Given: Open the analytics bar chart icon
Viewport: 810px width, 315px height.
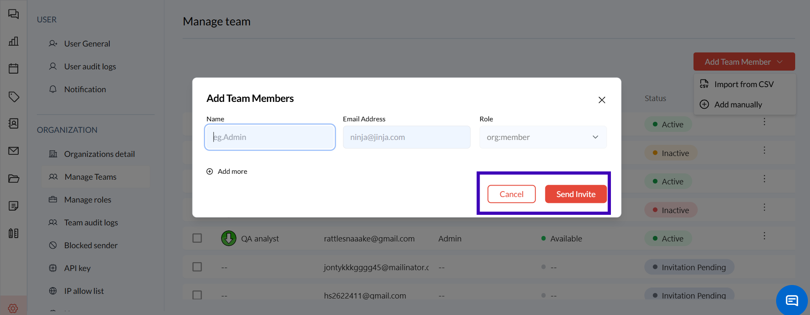Looking at the screenshot, I should click(14, 41).
